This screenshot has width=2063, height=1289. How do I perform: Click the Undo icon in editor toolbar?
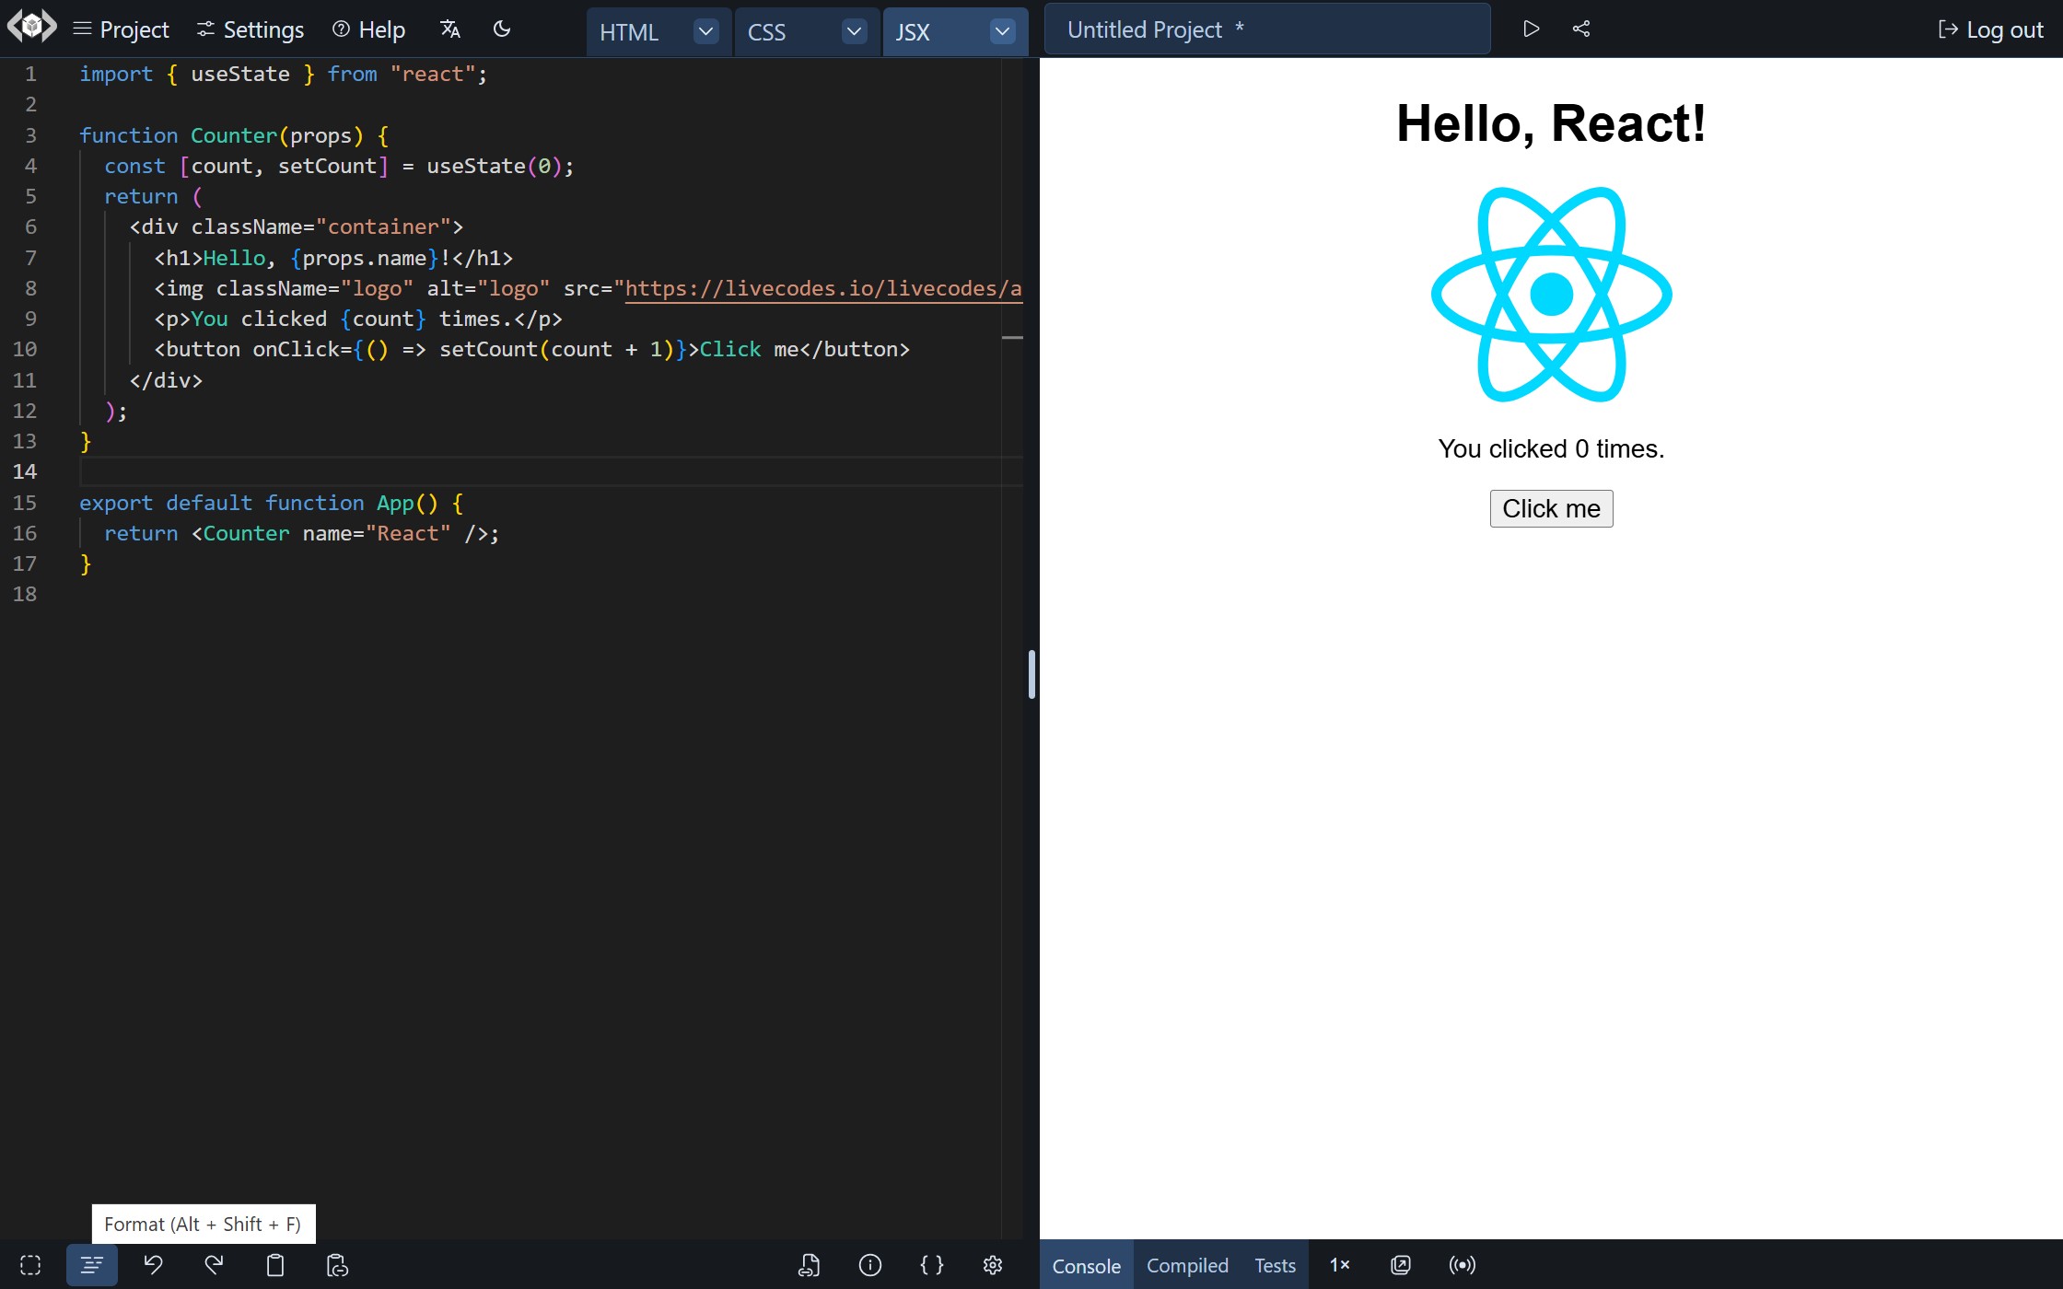click(153, 1265)
